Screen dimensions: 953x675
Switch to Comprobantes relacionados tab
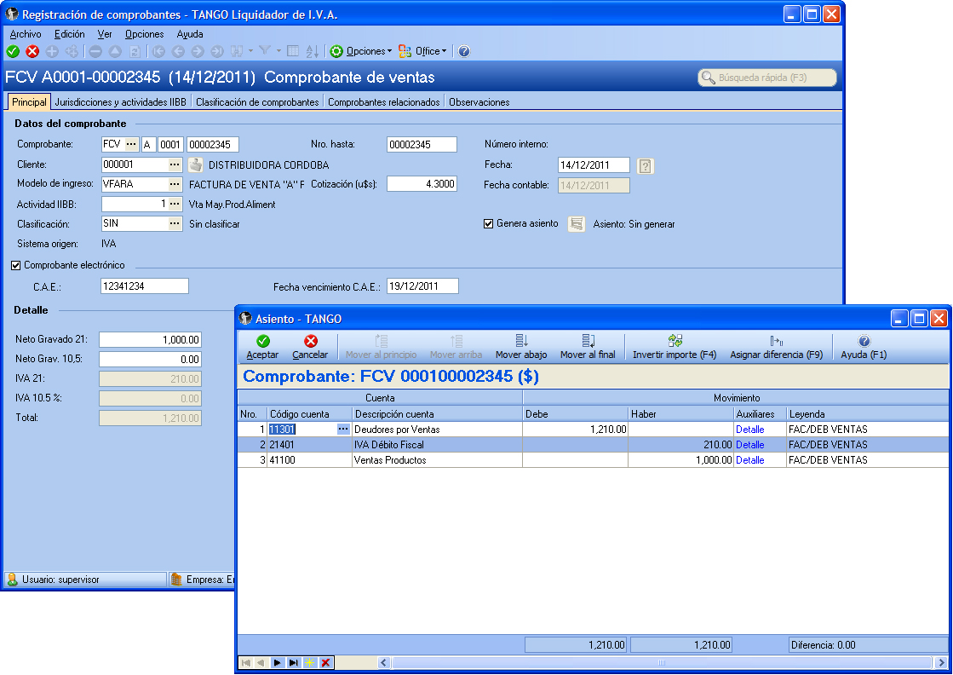tap(383, 102)
